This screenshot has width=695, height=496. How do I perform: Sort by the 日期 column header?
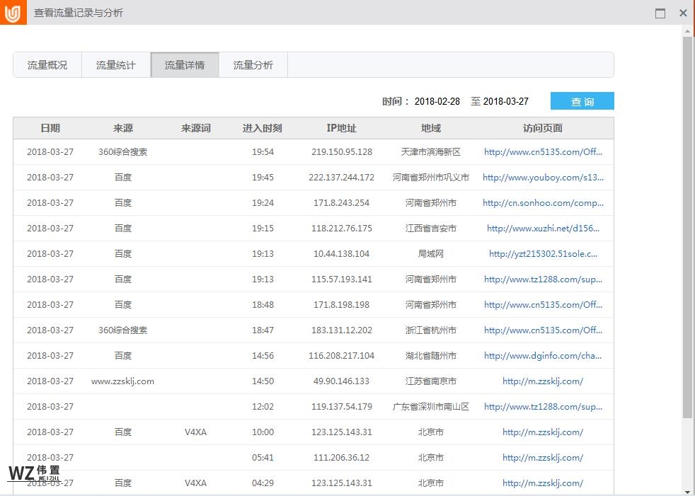point(50,128)
